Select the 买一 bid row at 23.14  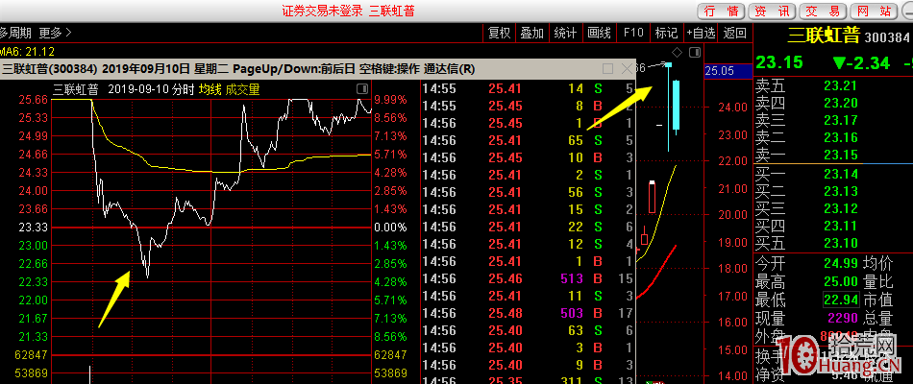(x=832, y=174)
